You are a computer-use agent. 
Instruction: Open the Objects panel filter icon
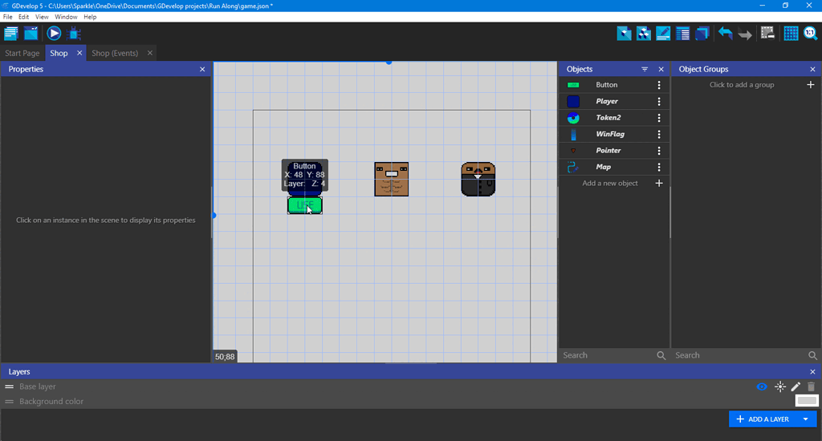(x=645, y=69)
